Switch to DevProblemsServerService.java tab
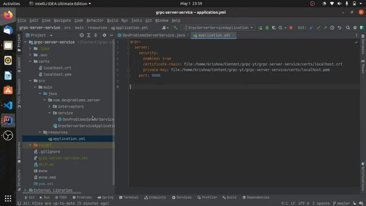This screenshot has width=366, height=206. [154, 35]
